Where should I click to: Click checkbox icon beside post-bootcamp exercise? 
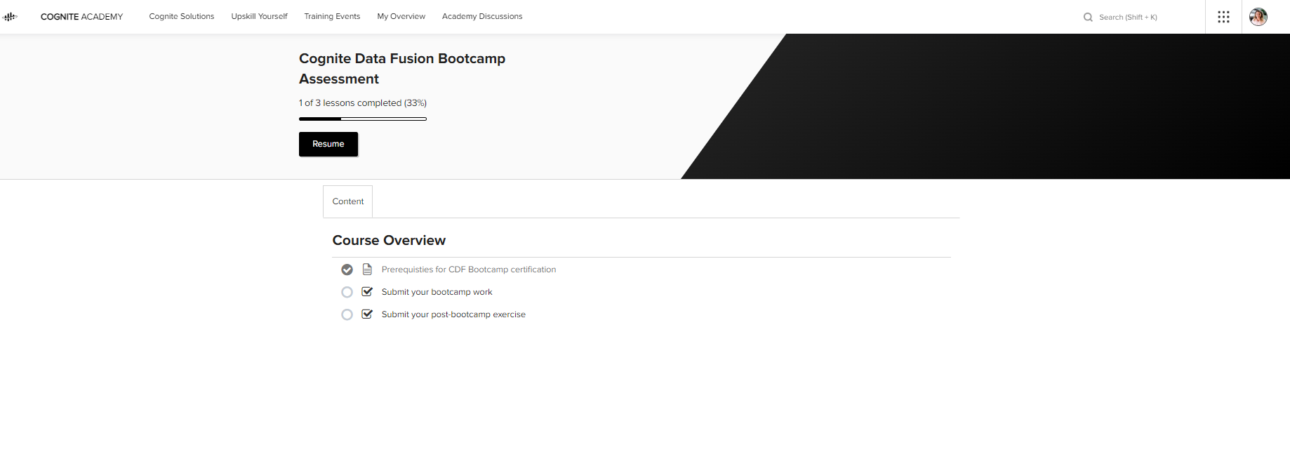367,314
